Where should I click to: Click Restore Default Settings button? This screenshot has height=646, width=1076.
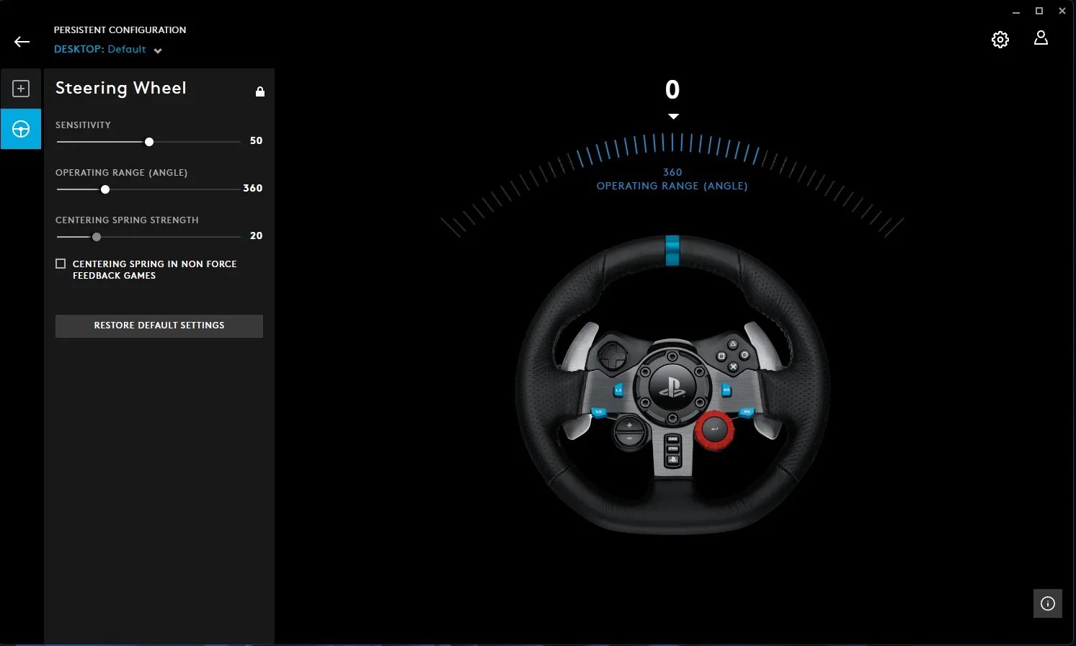coord(159,326)
